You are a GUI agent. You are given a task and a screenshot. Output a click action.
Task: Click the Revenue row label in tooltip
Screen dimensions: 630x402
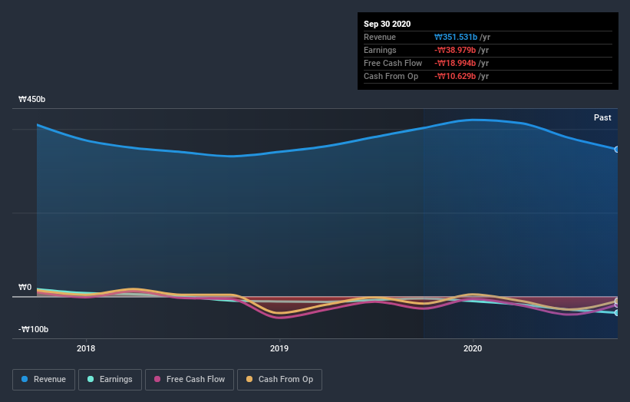click(x=380, y=37)
